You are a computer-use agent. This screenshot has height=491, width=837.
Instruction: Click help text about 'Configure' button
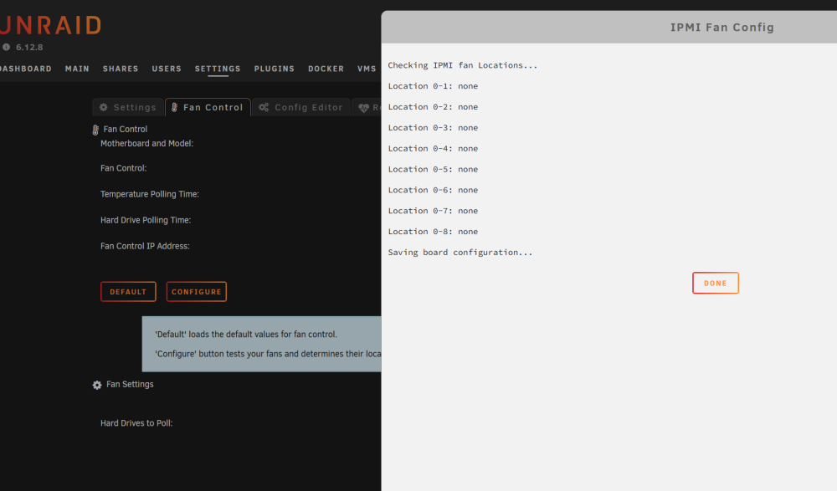coord(268,354)
